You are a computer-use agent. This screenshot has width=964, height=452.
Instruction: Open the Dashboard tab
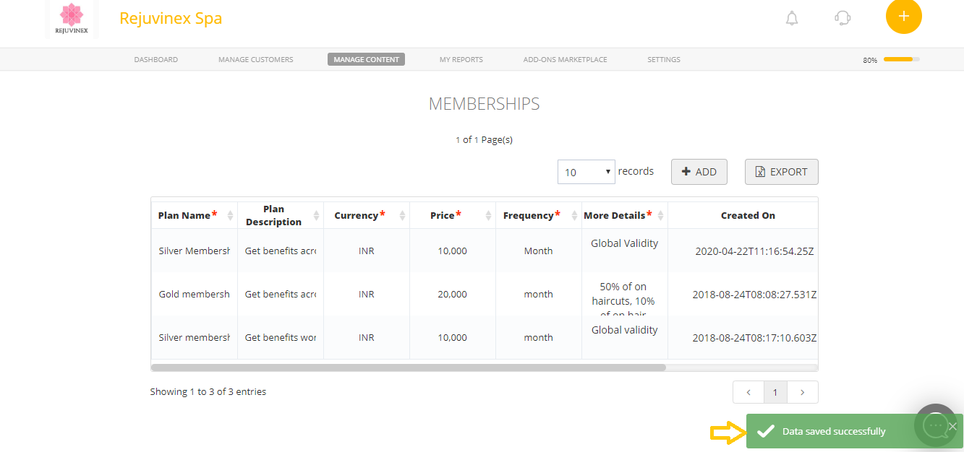155,59
